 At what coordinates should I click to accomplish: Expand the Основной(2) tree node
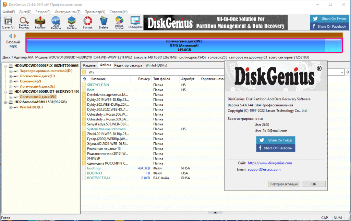[11, 81]
